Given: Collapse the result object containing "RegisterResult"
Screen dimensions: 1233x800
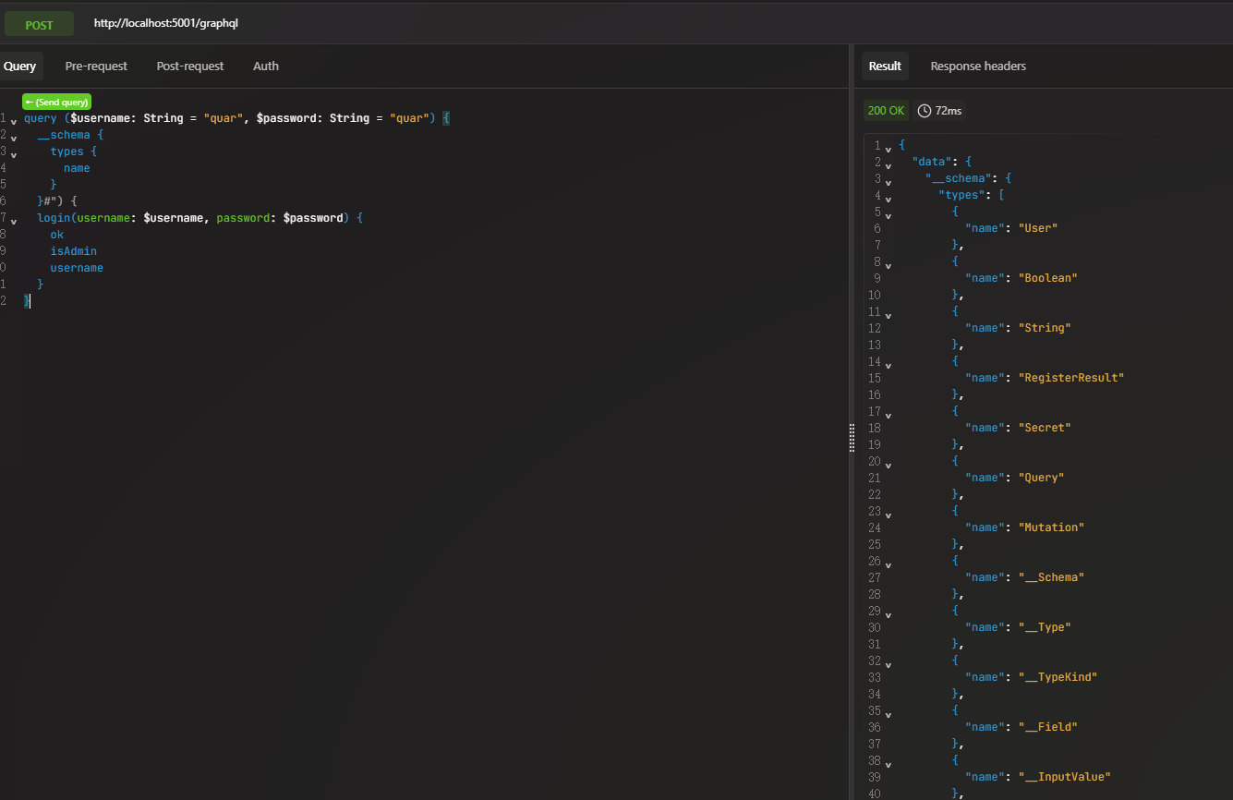Looking at the screenshot, I should pyautogui.click(x=888, y=364).
